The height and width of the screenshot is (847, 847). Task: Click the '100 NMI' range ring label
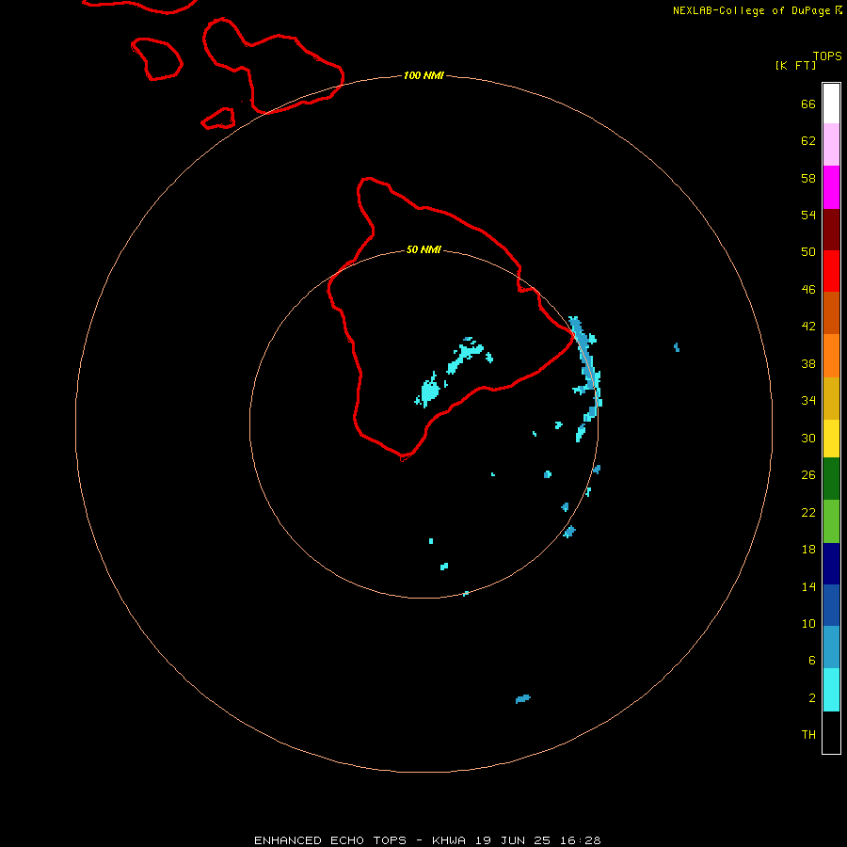click(423, 75)
